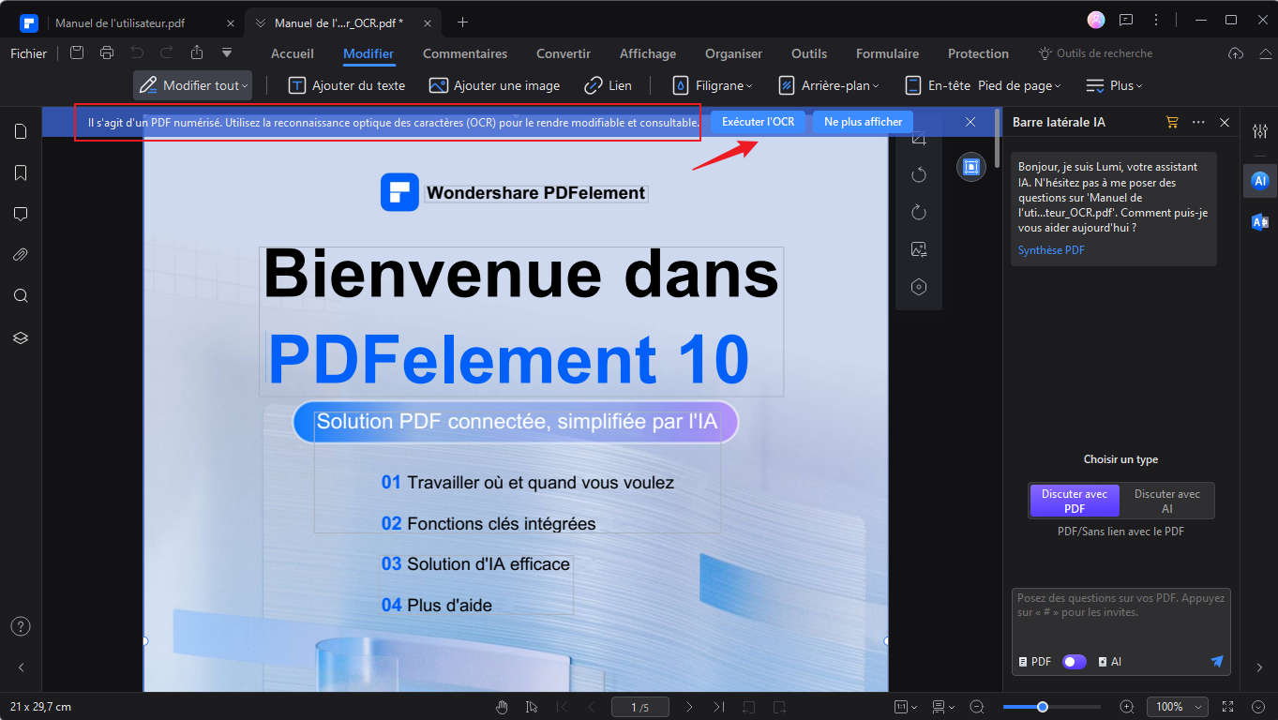Click the Synthèse PDF link

(1051, 250)
